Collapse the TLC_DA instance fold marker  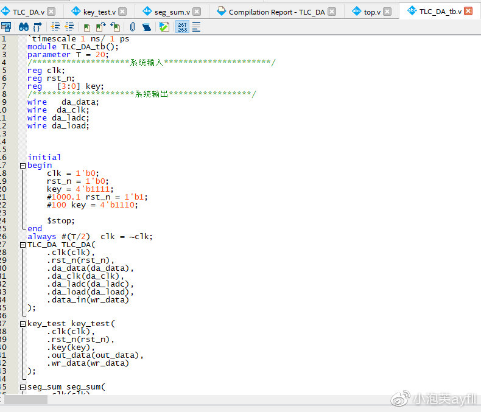[x=23, y=245]
